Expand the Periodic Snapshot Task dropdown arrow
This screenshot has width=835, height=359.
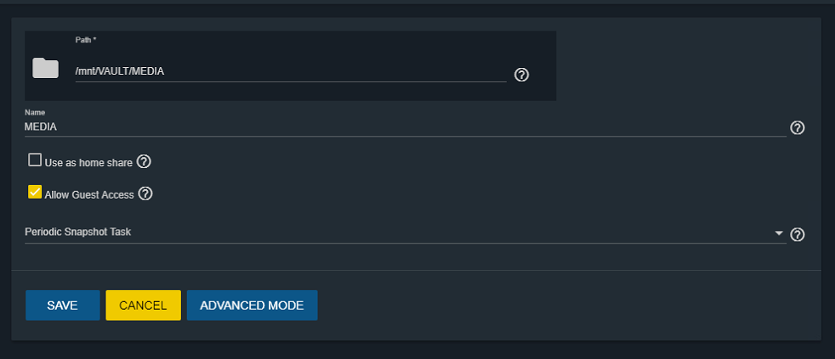pos(779,233)
